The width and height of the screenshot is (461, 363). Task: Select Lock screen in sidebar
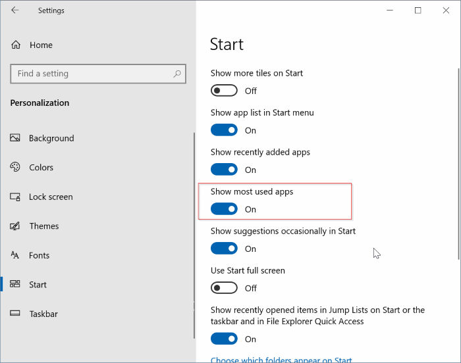click(97, 197)
